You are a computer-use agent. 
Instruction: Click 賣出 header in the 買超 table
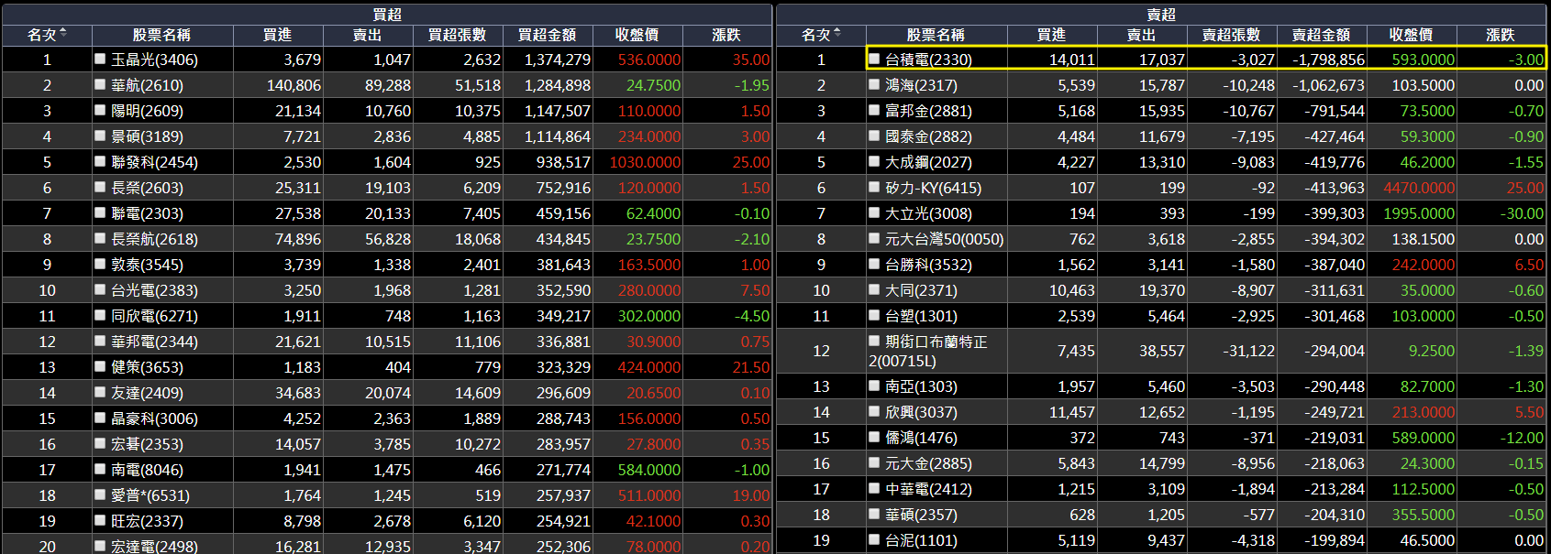tap(367, 35)
